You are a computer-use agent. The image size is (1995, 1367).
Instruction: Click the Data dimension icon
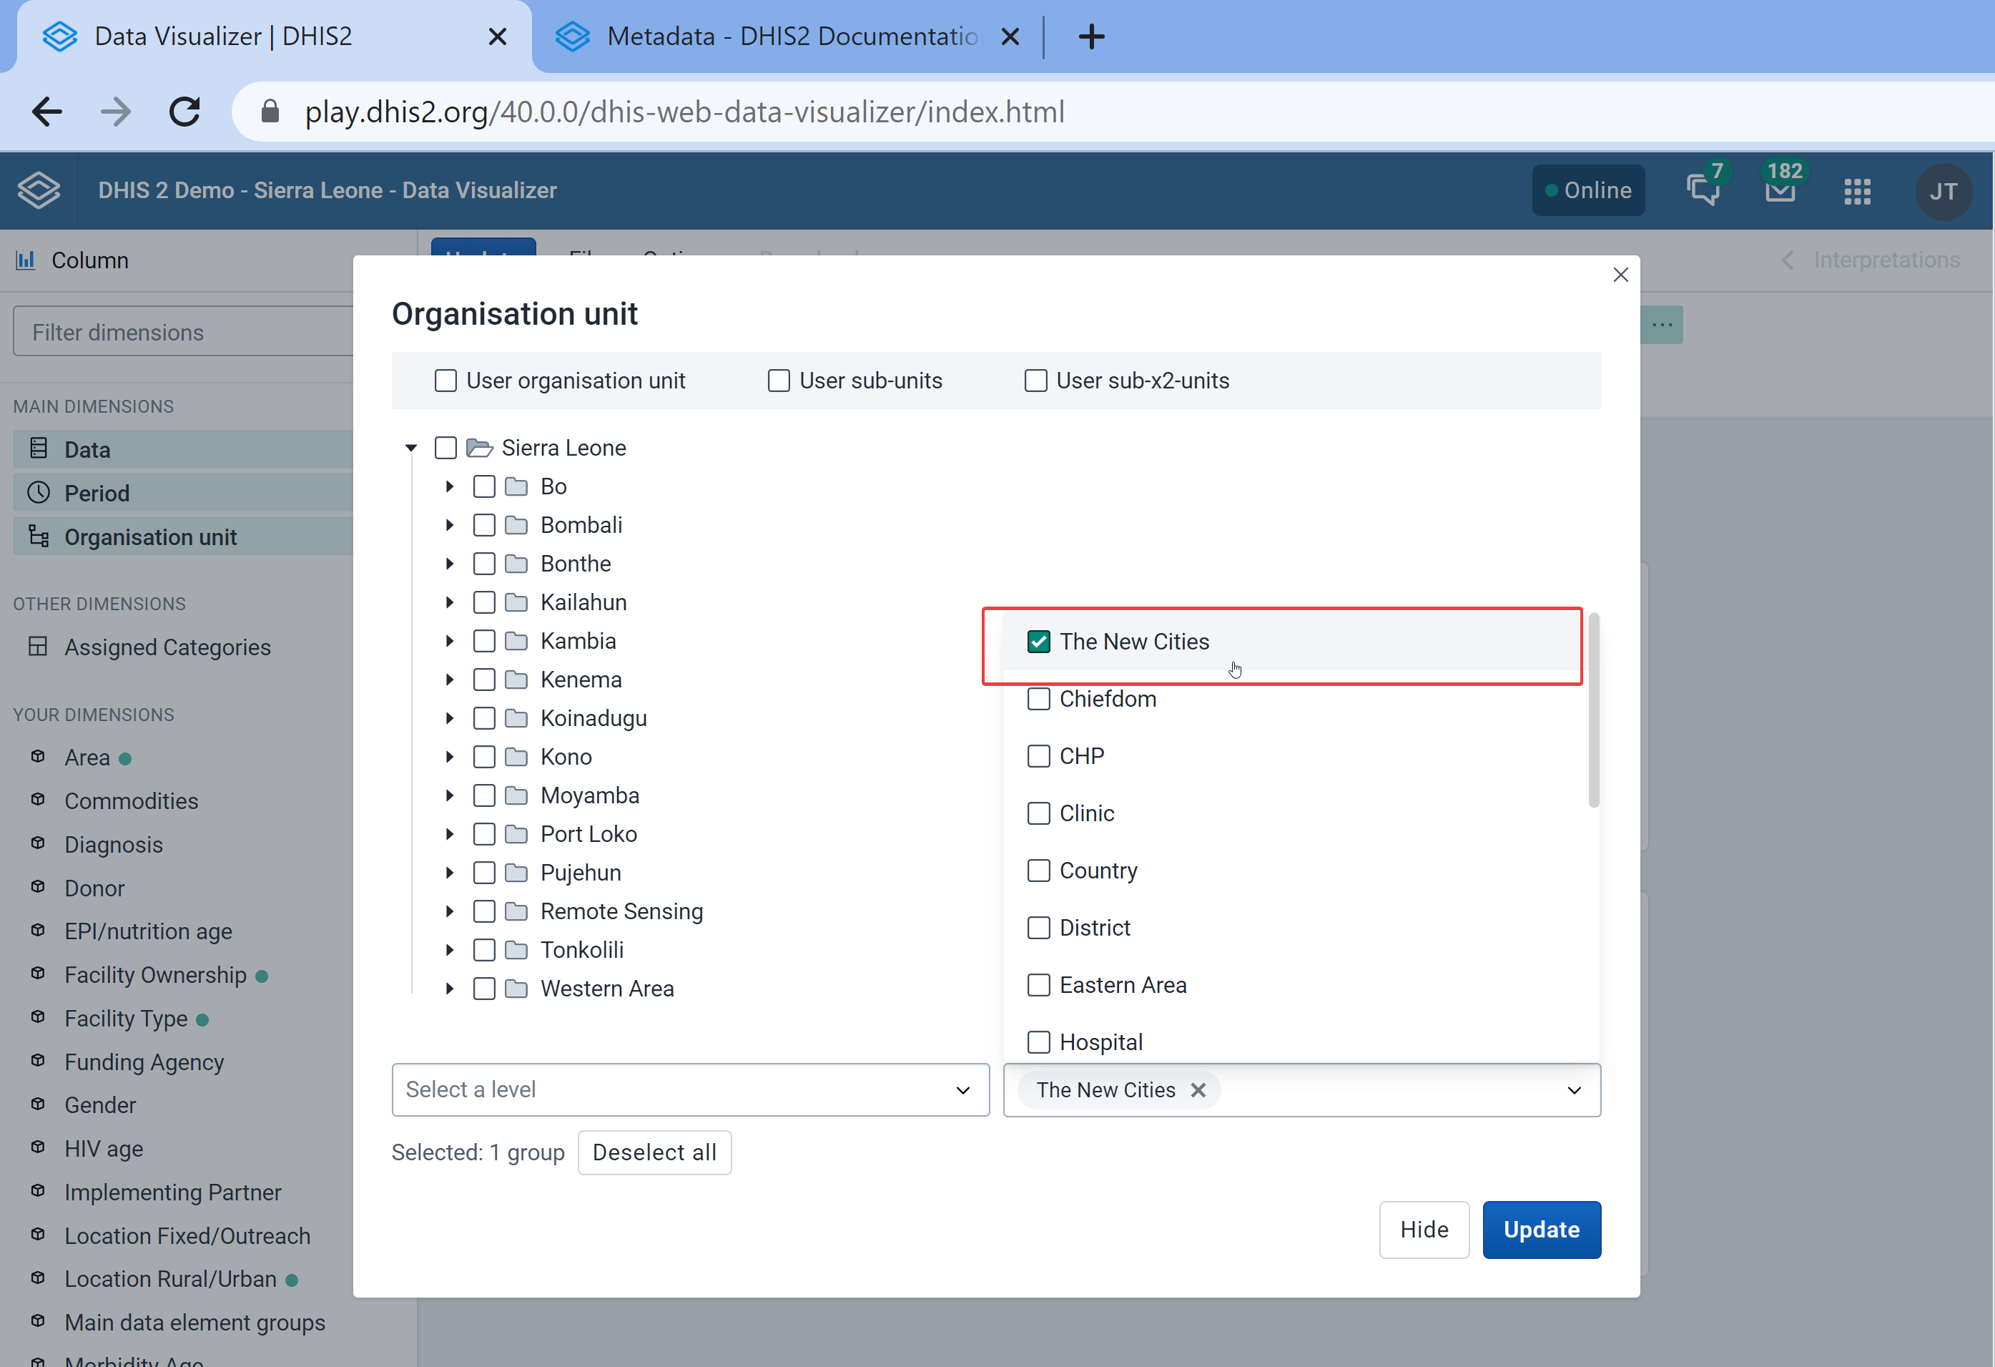click(x=39, y=449)
